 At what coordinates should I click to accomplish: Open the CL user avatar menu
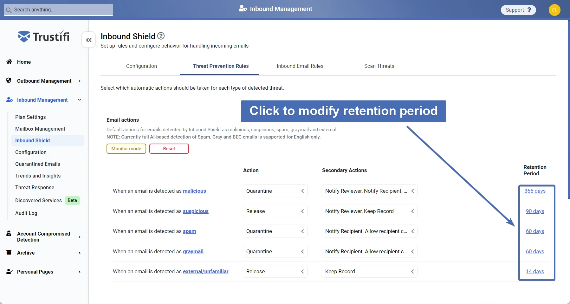coord(554,10)
